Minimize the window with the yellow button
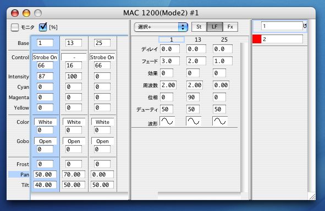The width and height of the screenshot is (325, 211). (x=26, y=13)
